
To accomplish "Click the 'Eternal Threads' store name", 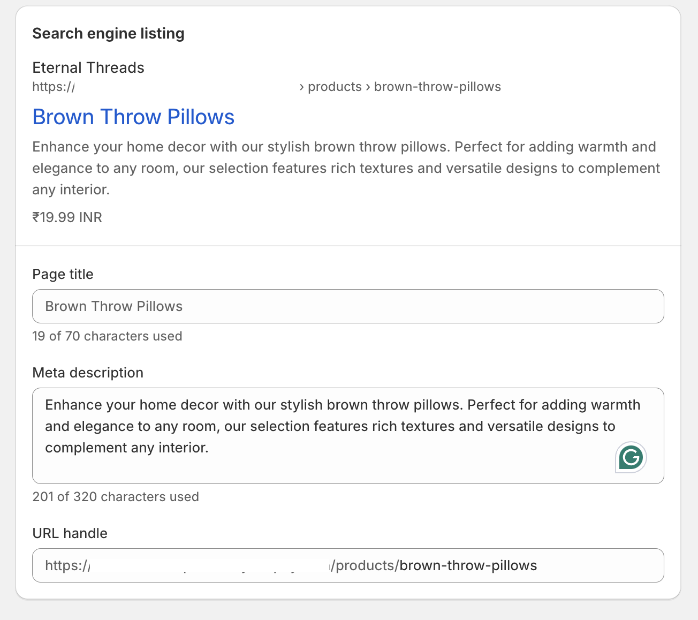I will pyautogui.click(x=88, y=67).
